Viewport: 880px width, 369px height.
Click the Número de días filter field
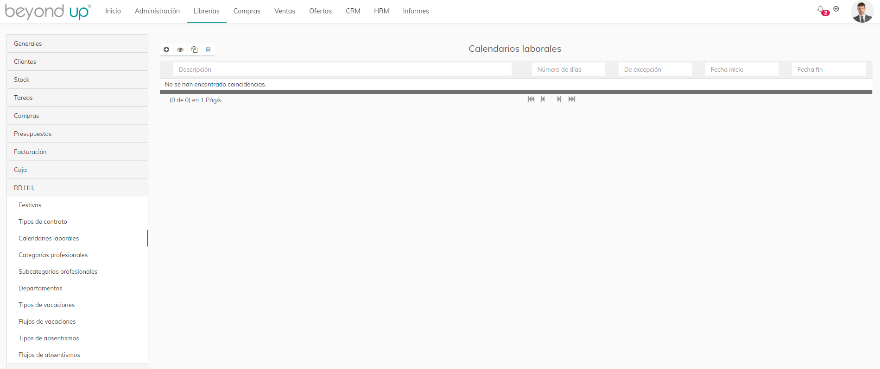569,69
